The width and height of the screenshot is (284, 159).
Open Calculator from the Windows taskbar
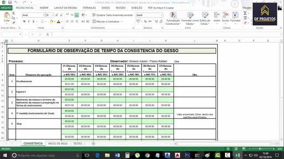(x=127, y=155)
